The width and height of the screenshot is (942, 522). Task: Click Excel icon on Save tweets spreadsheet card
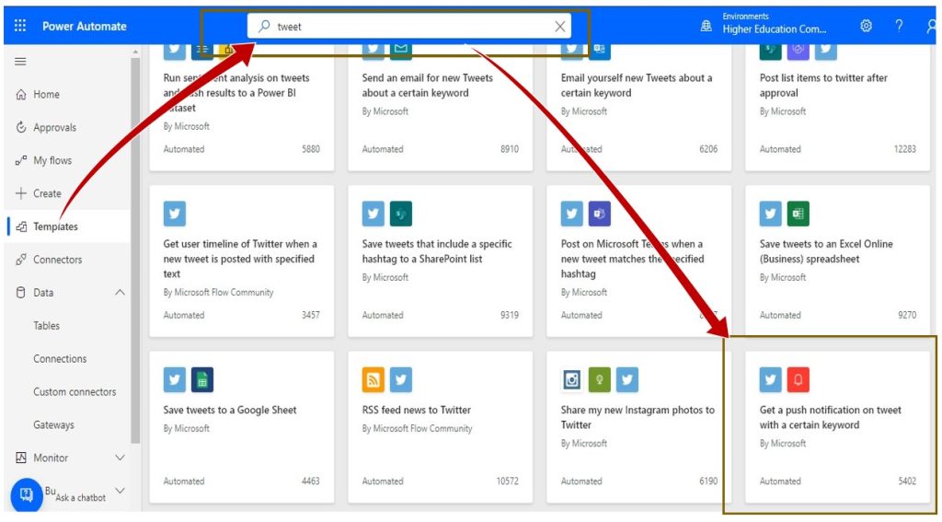point(798,214)
